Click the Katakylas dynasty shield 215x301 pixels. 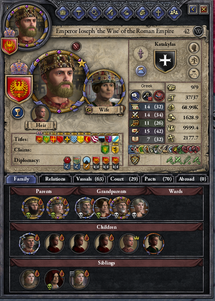pos(165,61)
